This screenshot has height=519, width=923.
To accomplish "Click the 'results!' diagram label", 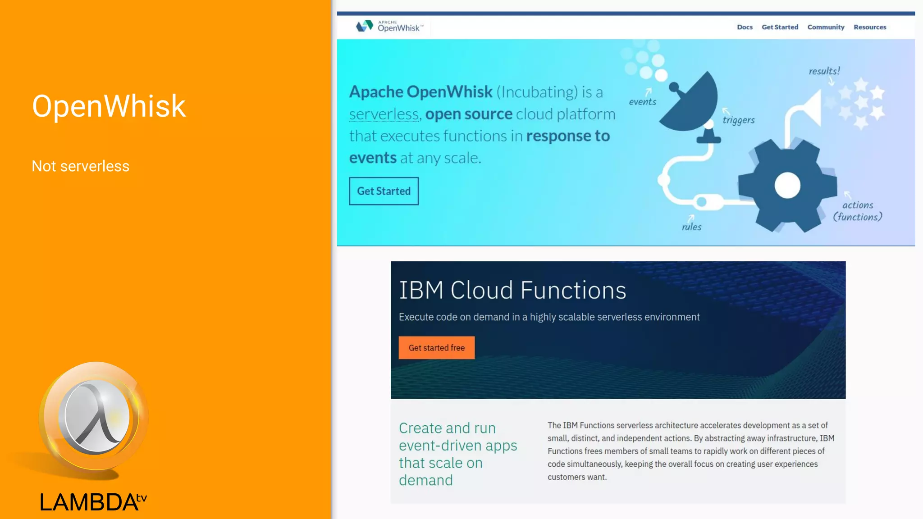I will pyautogui.click(x=824, y=71).
